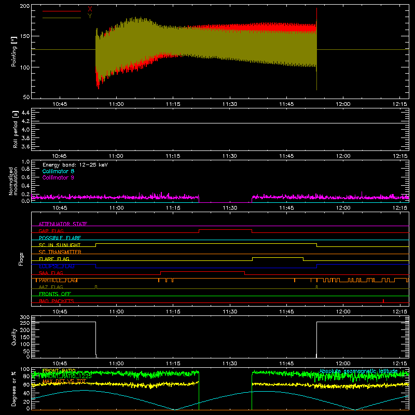Image resolution: width=415 pixels, height=415 pixels.
Task: Click the "Y" legend label in Pointing plot
Action: click(90, 16)
